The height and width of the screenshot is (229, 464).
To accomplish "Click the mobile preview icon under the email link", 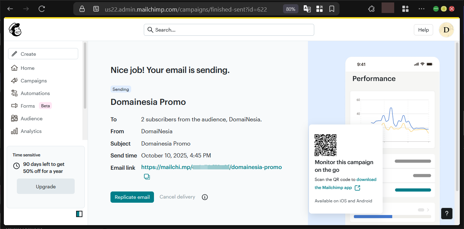I will tap(147, 177).
